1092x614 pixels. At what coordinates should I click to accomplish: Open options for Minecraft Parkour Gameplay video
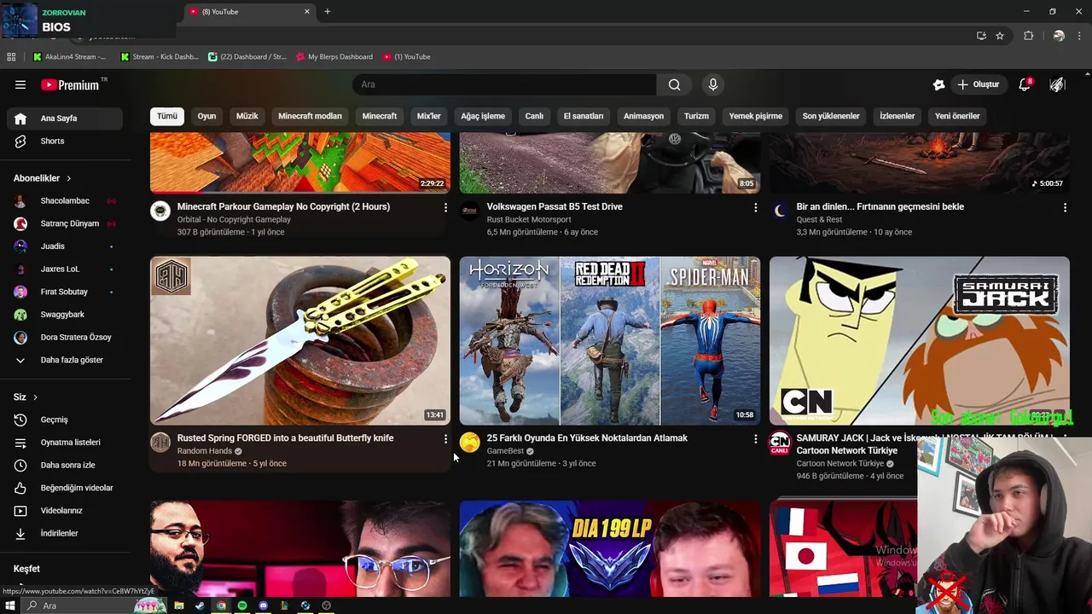click(445, 207)
